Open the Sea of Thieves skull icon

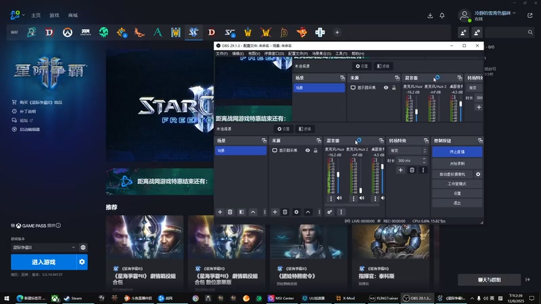(103, 32)
